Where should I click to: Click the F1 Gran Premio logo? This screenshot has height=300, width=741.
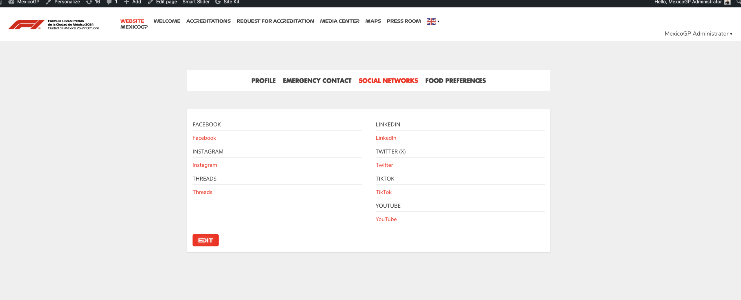point(54,24)
